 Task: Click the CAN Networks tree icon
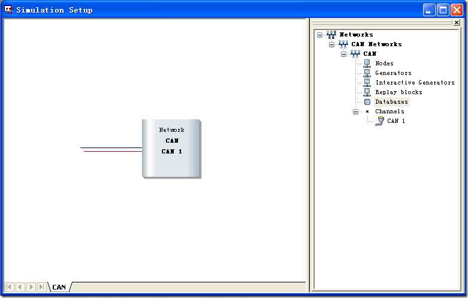click(x=343, y=44)
